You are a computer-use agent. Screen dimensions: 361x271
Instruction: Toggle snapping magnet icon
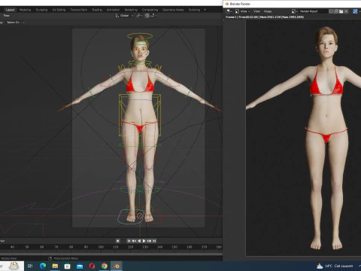[147, 16]
